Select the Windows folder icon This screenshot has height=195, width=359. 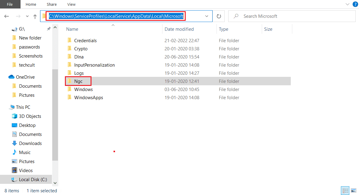pyautogui.click(x=69, y=90)
